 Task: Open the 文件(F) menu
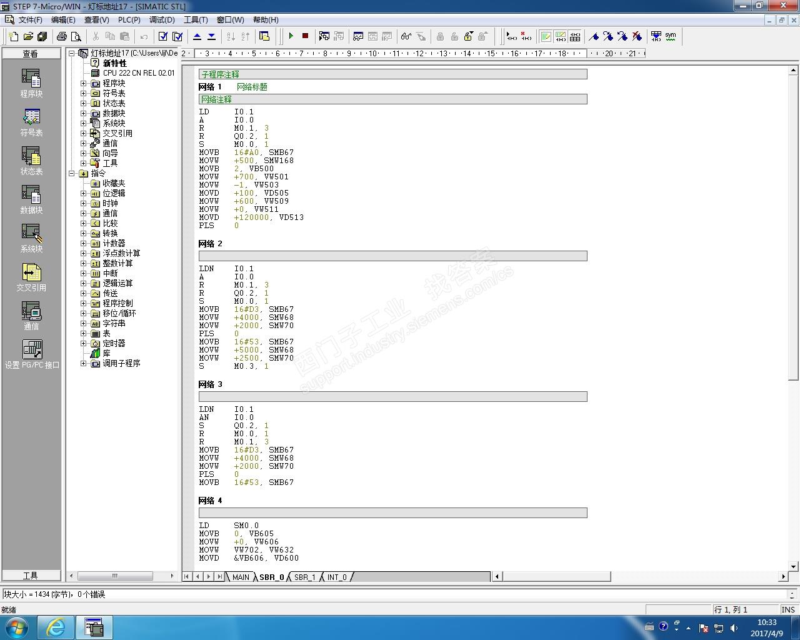coord(31,20)
